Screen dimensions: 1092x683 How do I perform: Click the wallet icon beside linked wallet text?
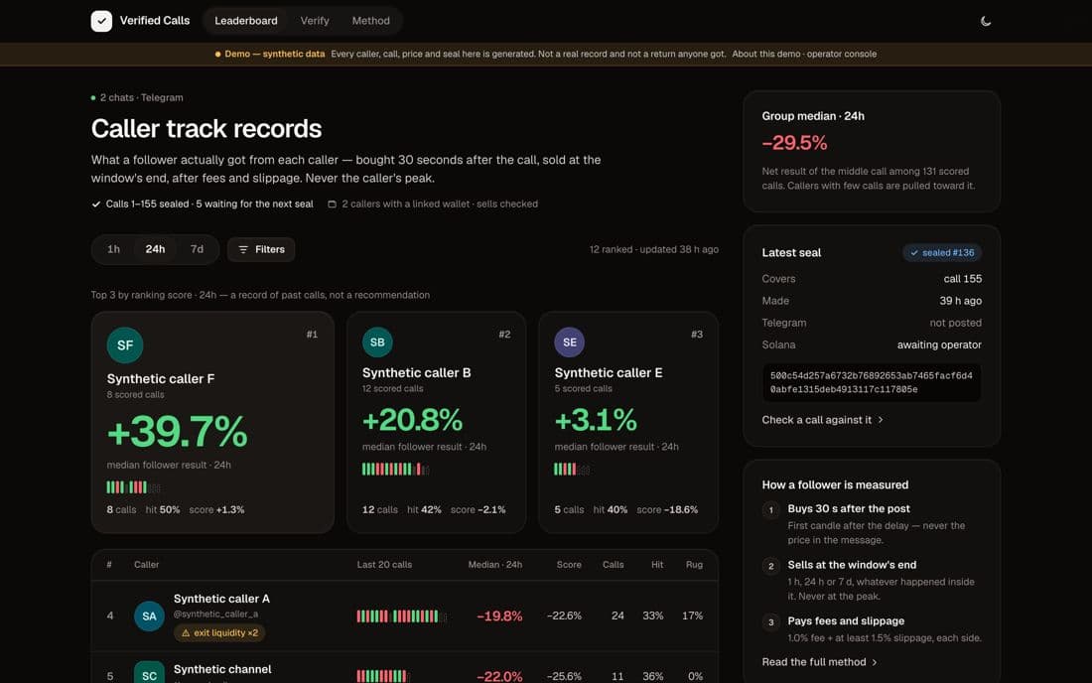point(333,204)
